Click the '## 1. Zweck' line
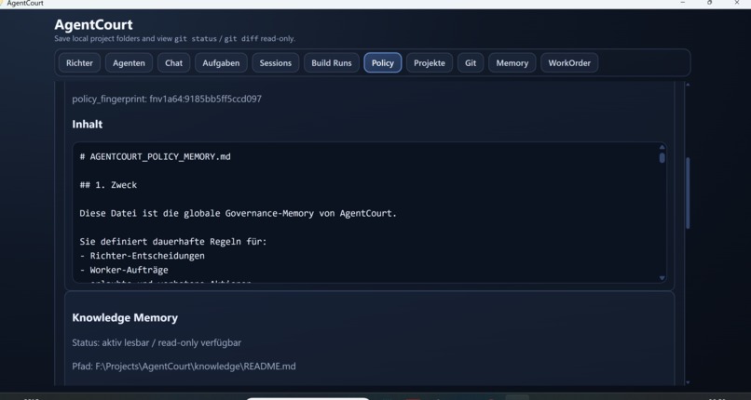The width and height of the screenshot is (751, 400). coord(108,185)
